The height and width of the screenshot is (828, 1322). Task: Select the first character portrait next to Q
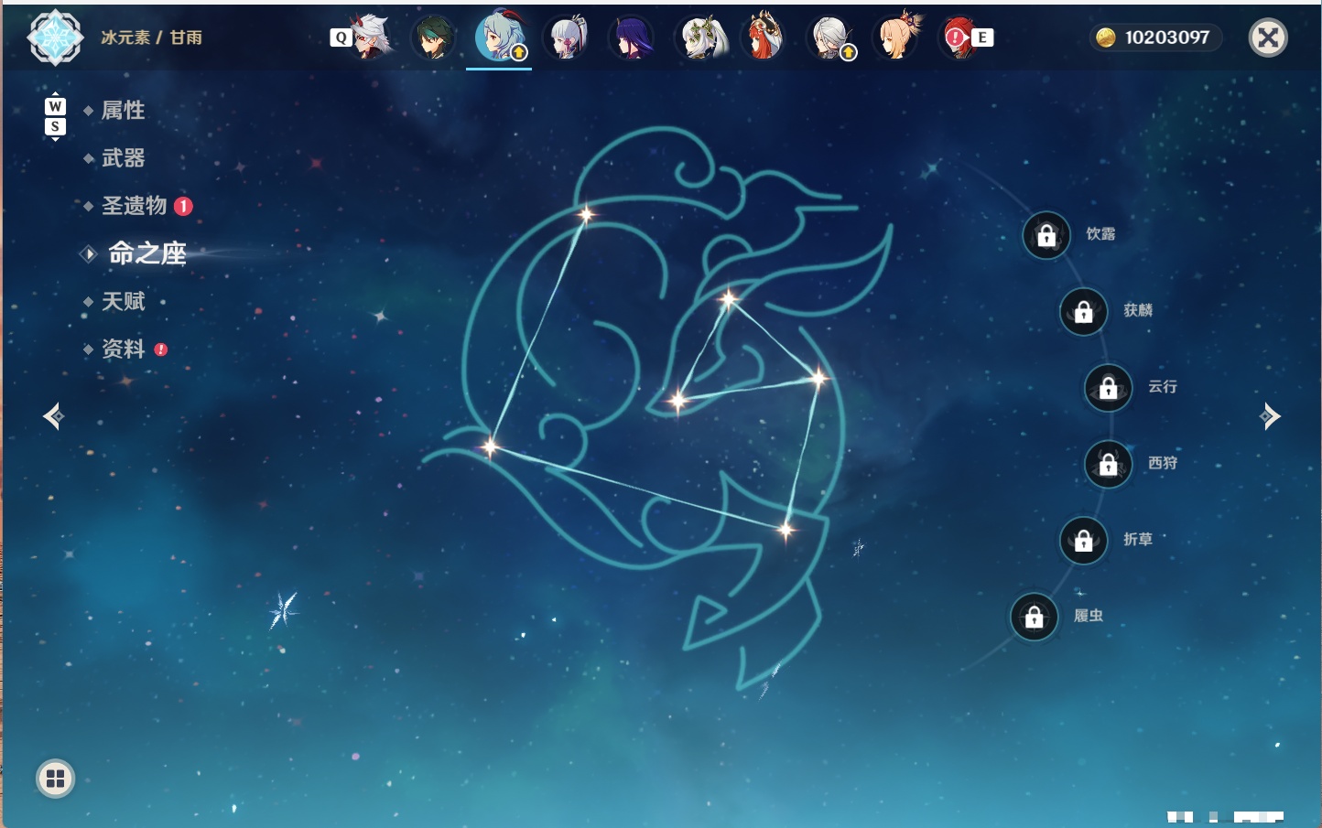point(370,38)
